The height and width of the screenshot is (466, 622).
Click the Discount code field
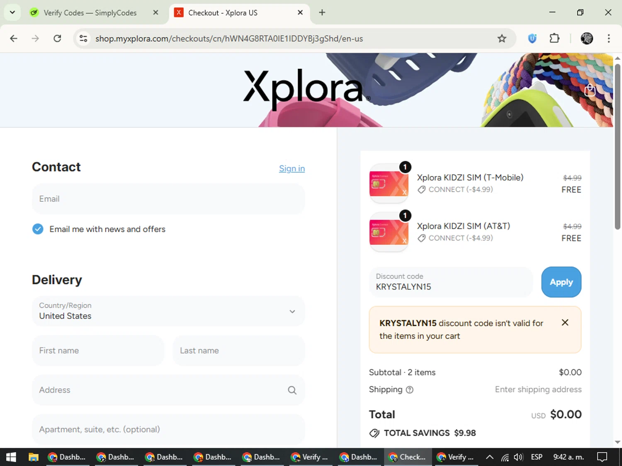pos(451,282)
